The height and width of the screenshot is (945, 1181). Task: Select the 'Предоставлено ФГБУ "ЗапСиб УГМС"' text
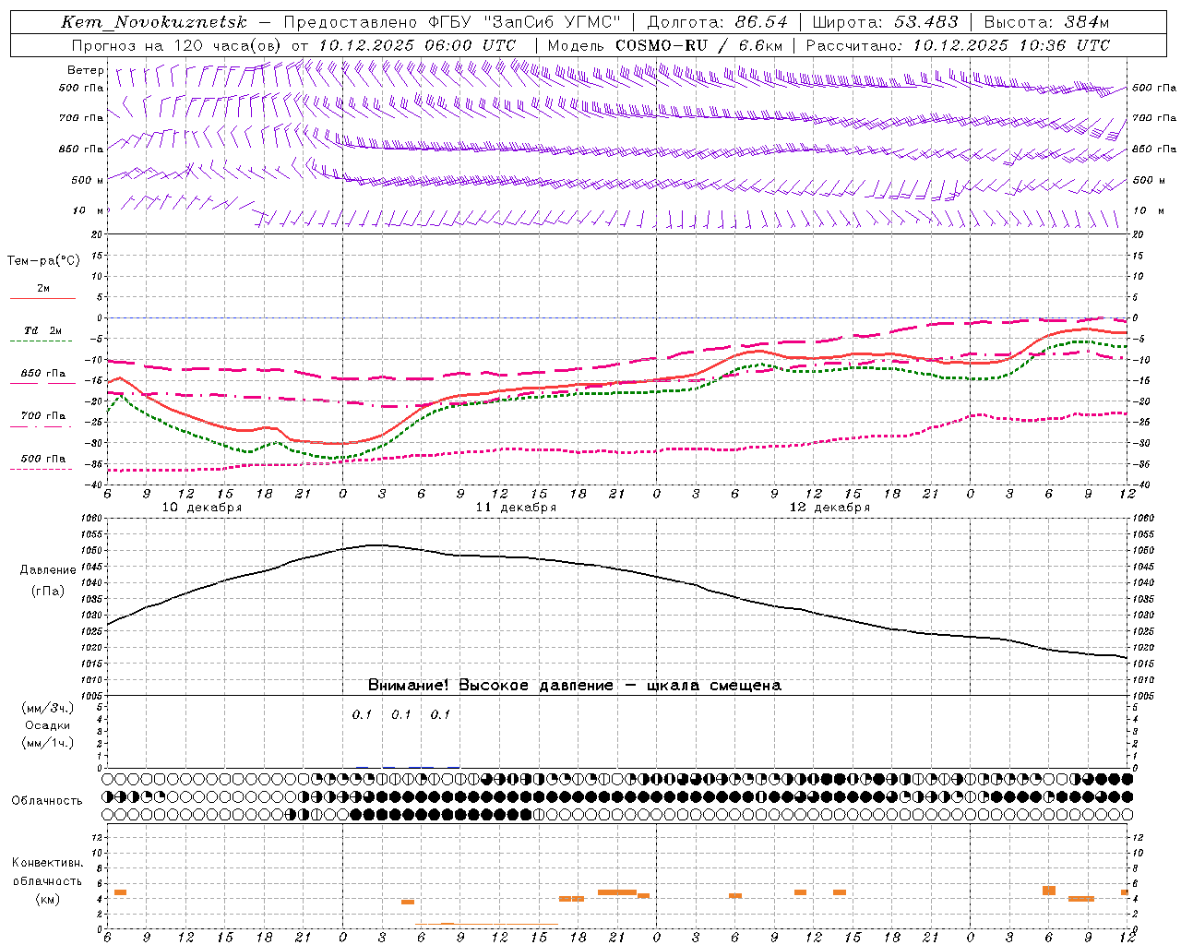point(452,22)
